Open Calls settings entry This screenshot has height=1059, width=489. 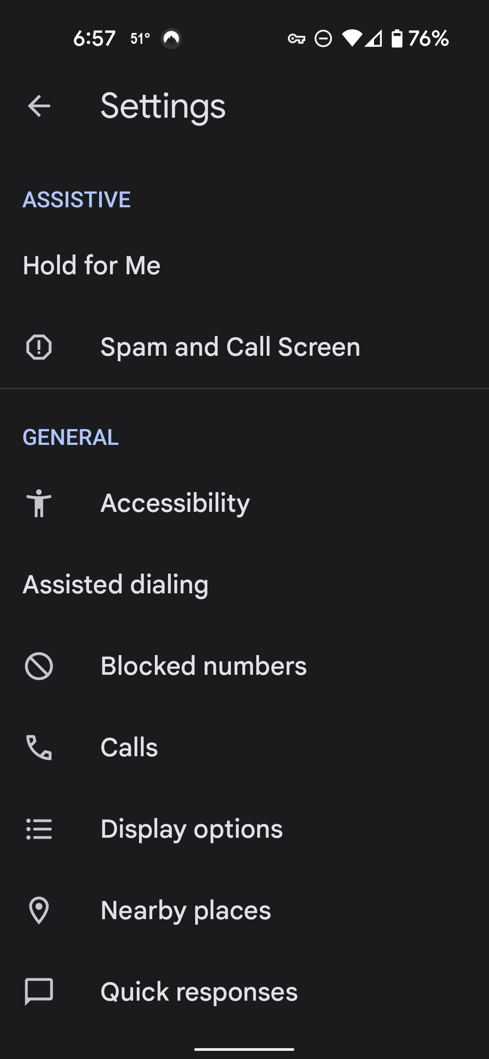point(244,748)
